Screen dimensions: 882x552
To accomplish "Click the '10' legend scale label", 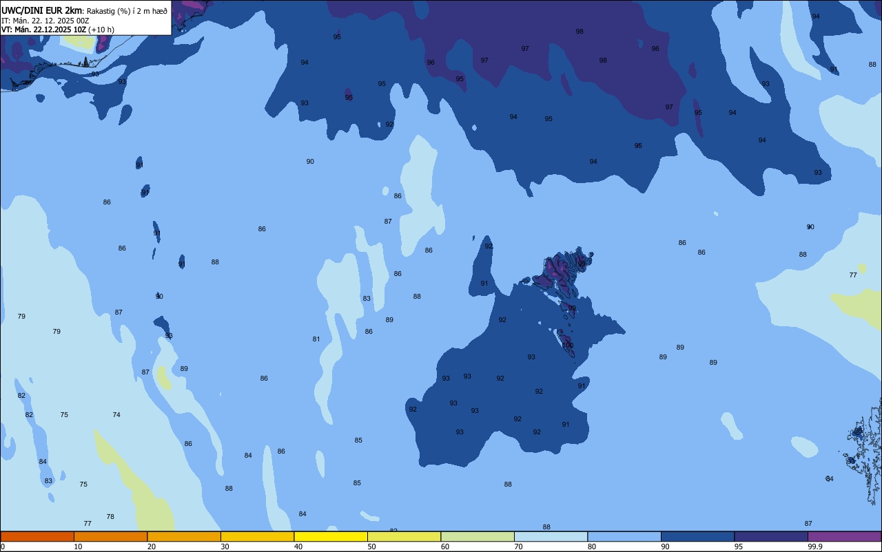I will (78, 546).
